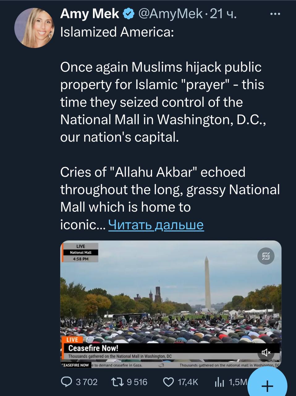Click the 1,5M views count
Viewport: 296px width, 396px height.
237,382
